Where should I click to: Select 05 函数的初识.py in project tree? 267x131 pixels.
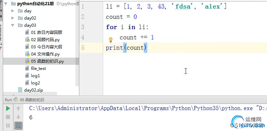[x=47, y=61]
